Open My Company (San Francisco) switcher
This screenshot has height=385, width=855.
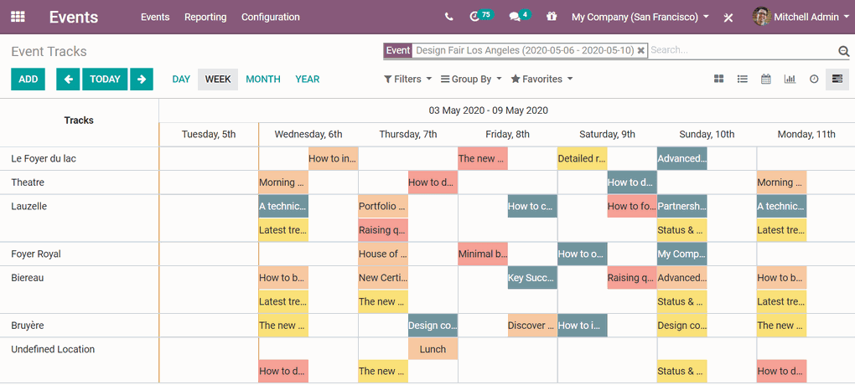tap(640, 17)
